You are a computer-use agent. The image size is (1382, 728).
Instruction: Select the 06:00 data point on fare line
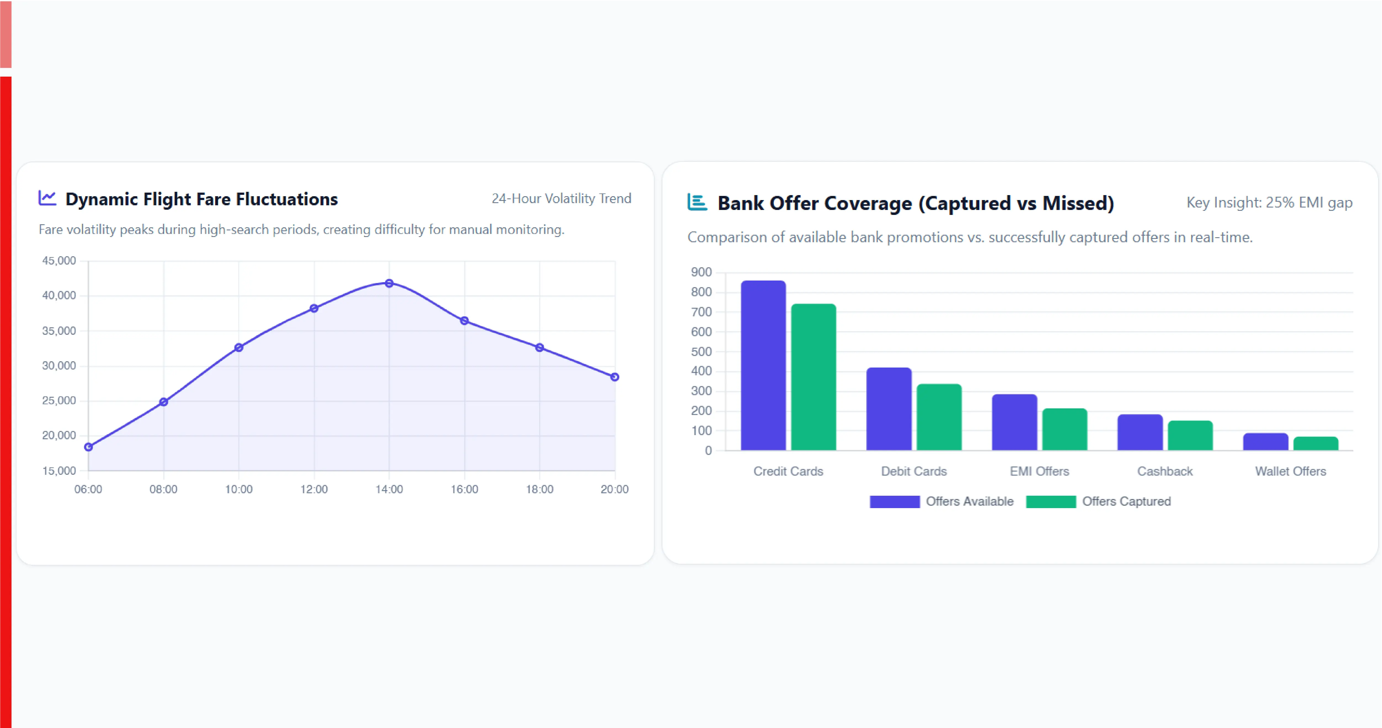click(x=89, y=447)
